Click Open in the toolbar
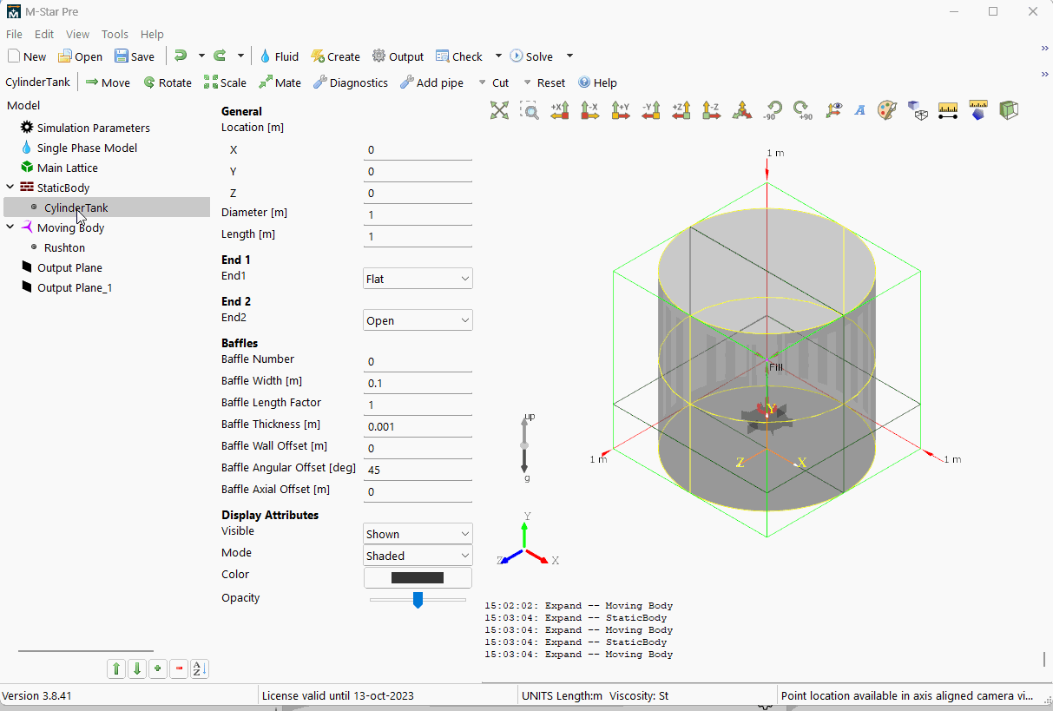 (80, 56)
